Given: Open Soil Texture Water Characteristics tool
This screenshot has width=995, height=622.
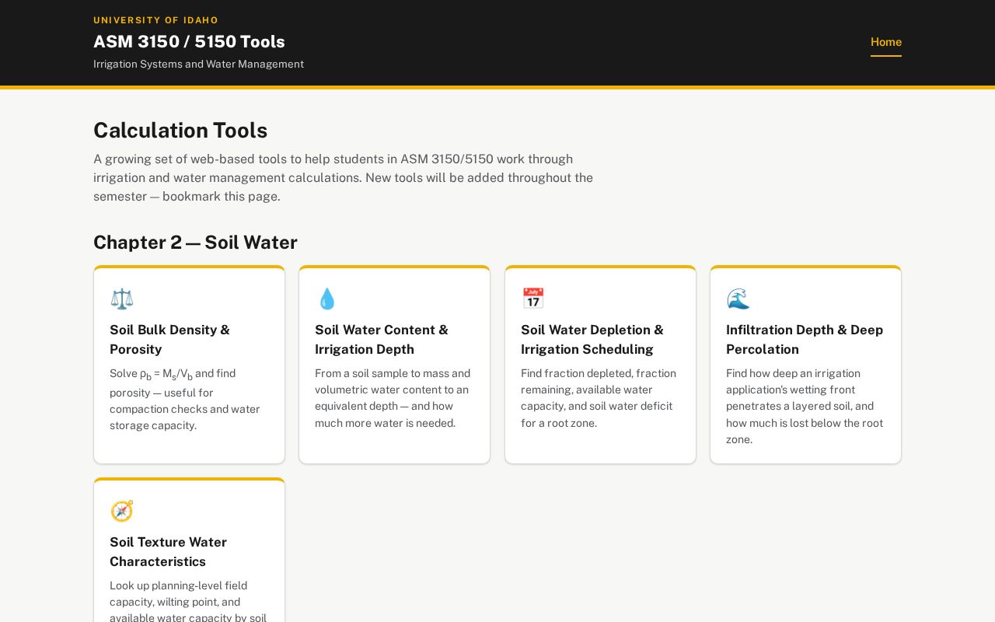Looking at the screenshot, I should (189, 550).
